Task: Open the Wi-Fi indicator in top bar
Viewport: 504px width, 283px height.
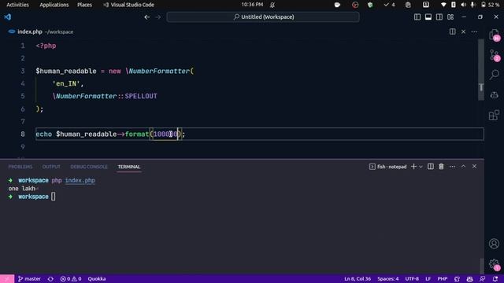Action: click(x=443, y=5)
